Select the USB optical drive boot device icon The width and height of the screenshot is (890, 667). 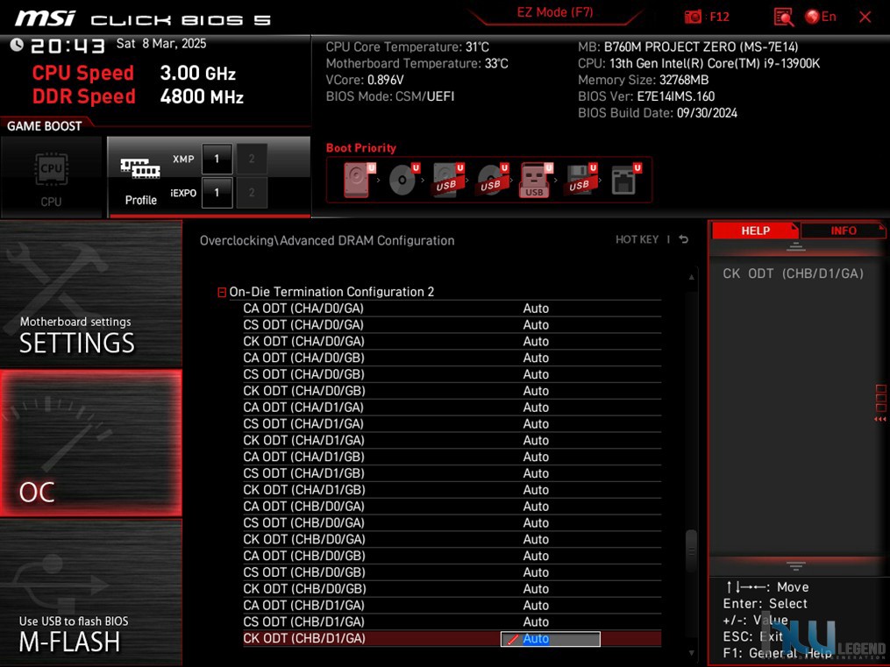click(492, 180)
